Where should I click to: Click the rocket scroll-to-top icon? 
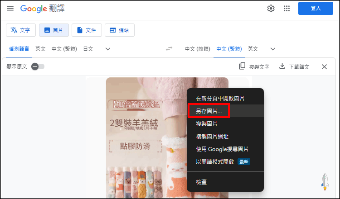pyautogui.click(x=325, y=182)
